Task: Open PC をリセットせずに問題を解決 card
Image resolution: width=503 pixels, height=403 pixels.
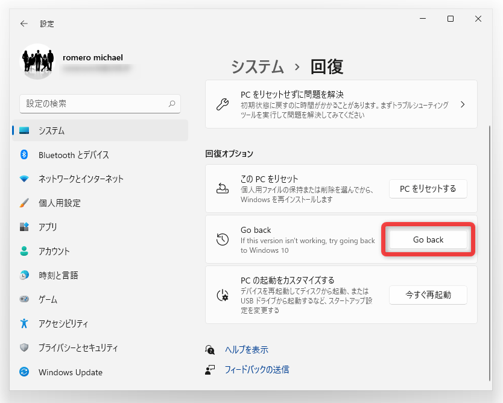Action: (341, 104)
